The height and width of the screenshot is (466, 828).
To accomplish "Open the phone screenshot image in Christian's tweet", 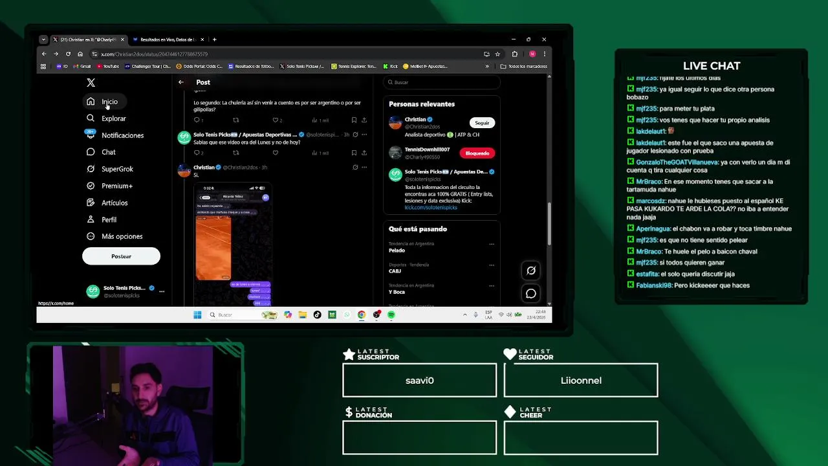I will click(x=233, y=245).
